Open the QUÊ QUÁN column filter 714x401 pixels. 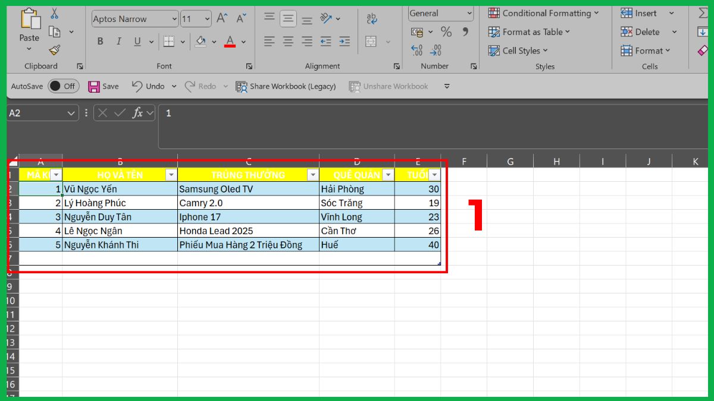pyautogui.click(x=388, y=175)
